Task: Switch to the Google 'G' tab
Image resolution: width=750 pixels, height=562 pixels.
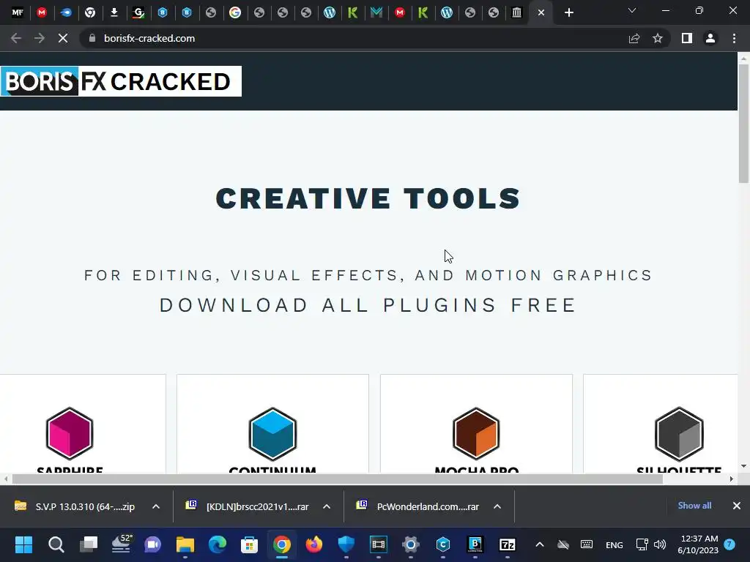Action: (x=235, y=13)
